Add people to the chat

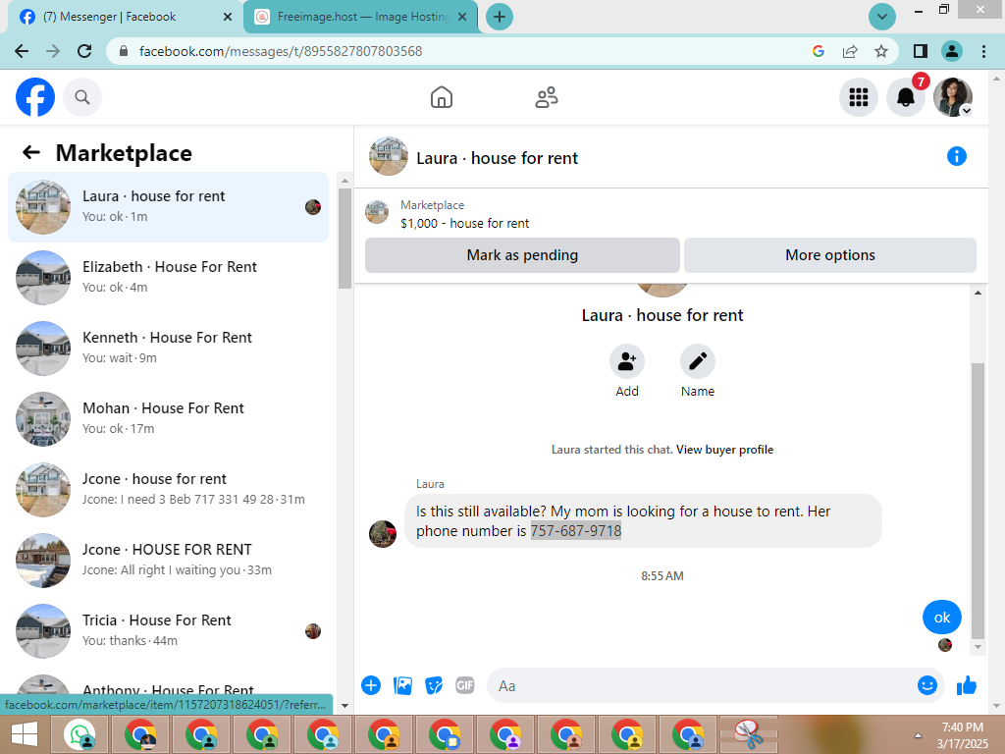pos(627,362)
